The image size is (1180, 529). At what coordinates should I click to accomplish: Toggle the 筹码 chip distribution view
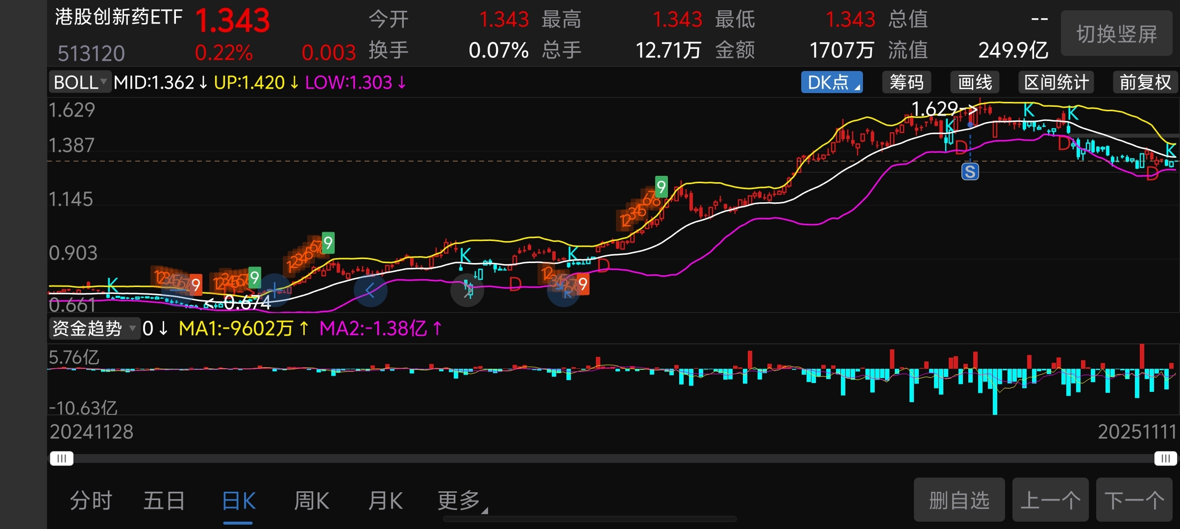907,82
